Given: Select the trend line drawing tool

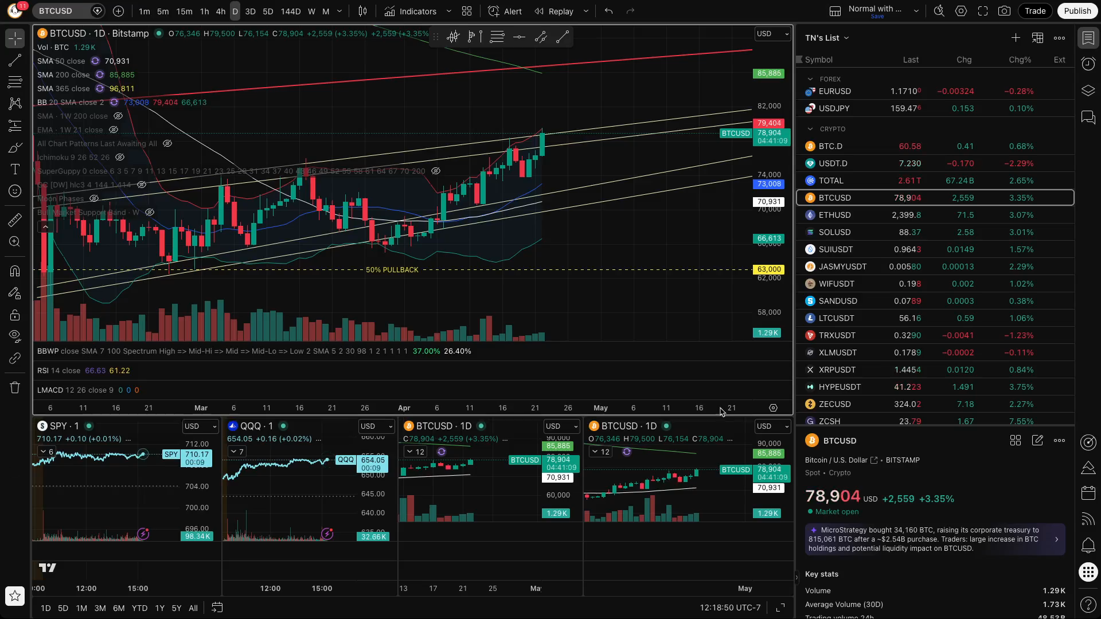Looking at the screenshot, I should [15, 60].
